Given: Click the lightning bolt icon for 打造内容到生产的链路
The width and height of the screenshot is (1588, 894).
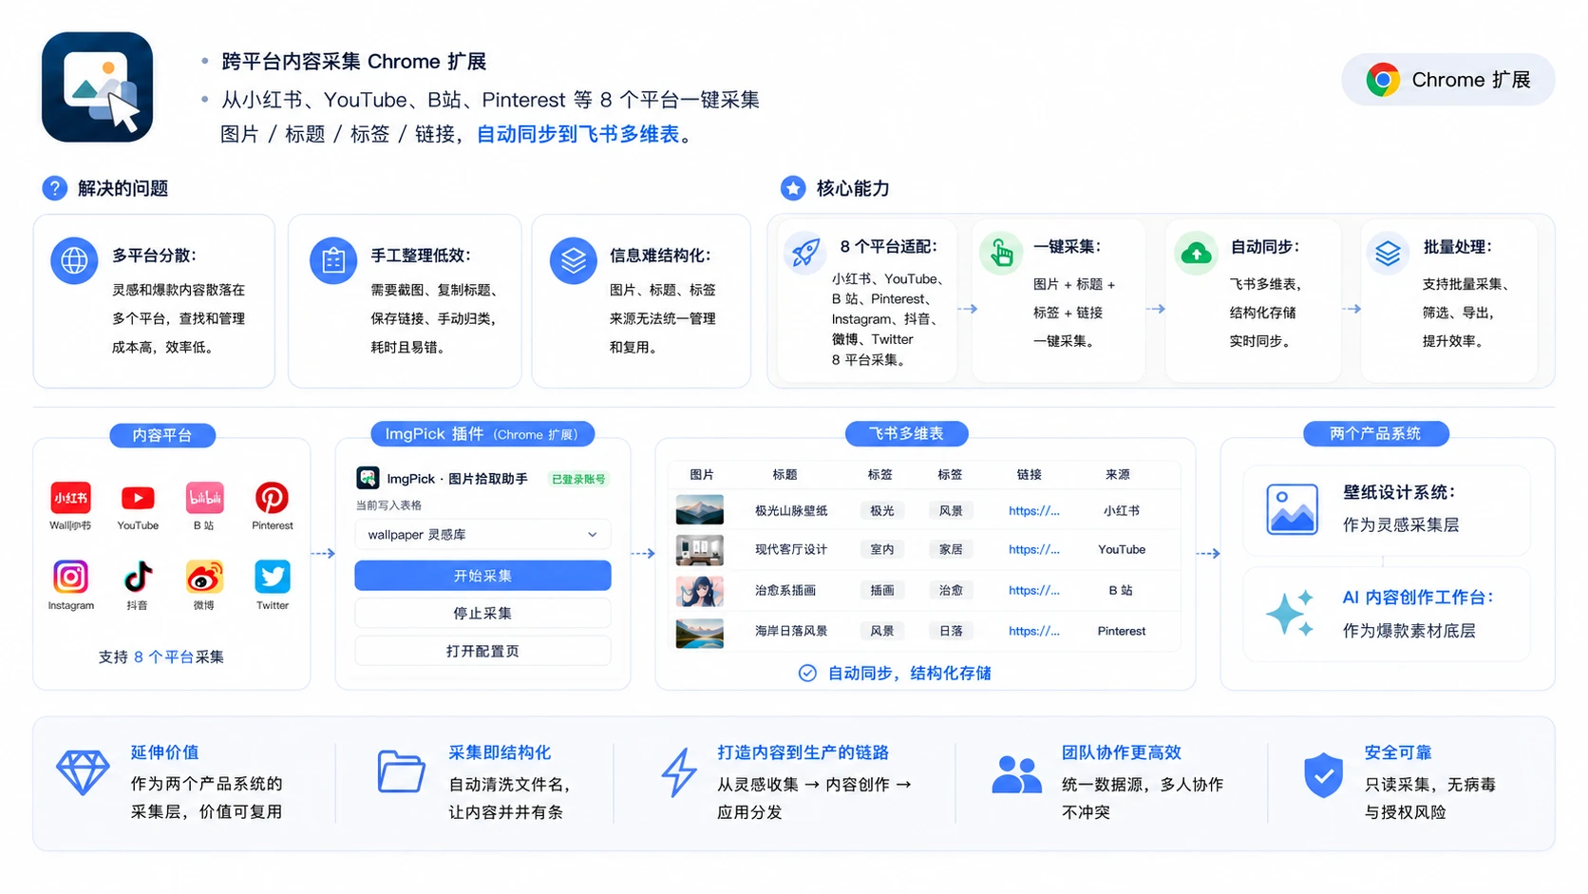Looking at the screenshot, I should coord(679,772).
